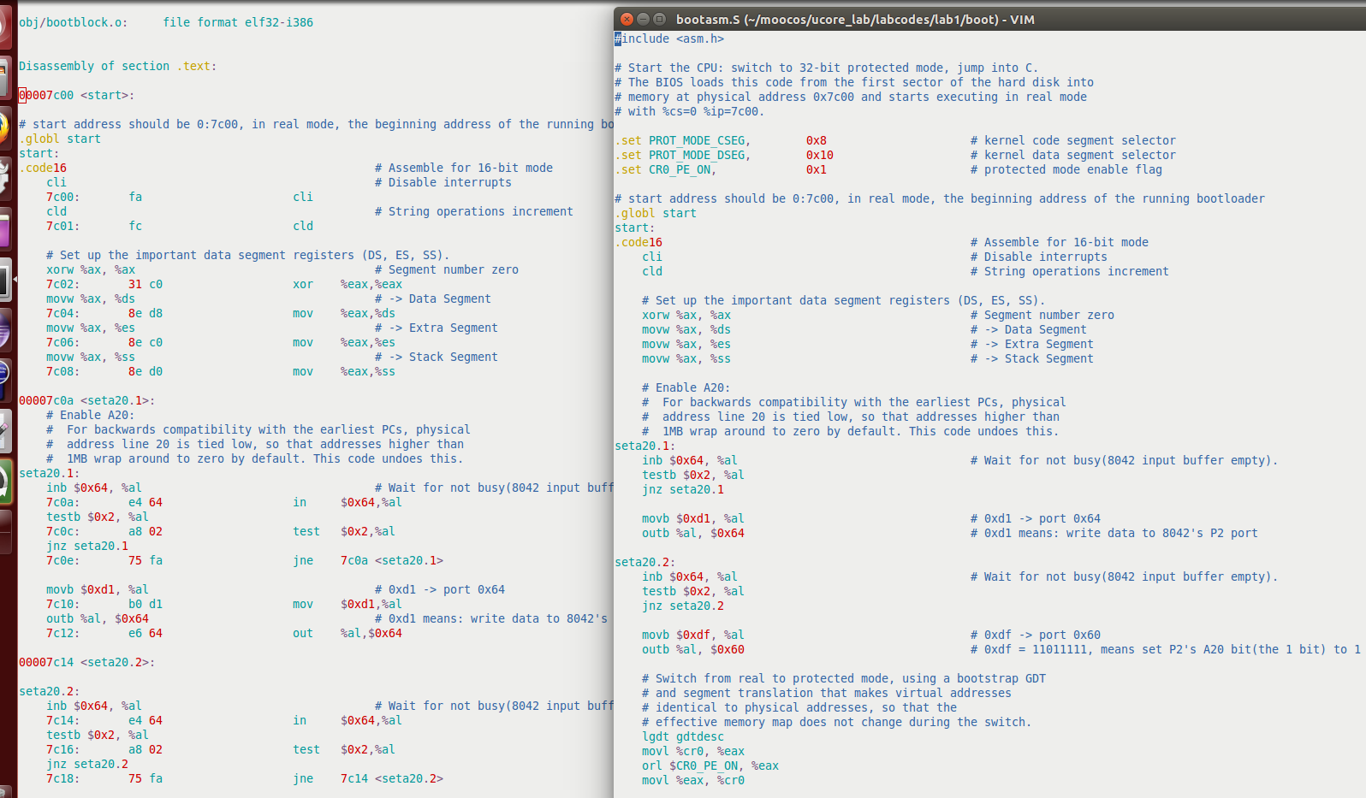Click '.globl start' line in VIM
Screen dimensions: 1366x798
[x=655, y=213]
